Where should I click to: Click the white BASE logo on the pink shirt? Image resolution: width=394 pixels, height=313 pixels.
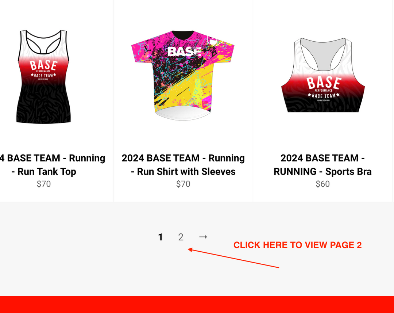[185, 51]
